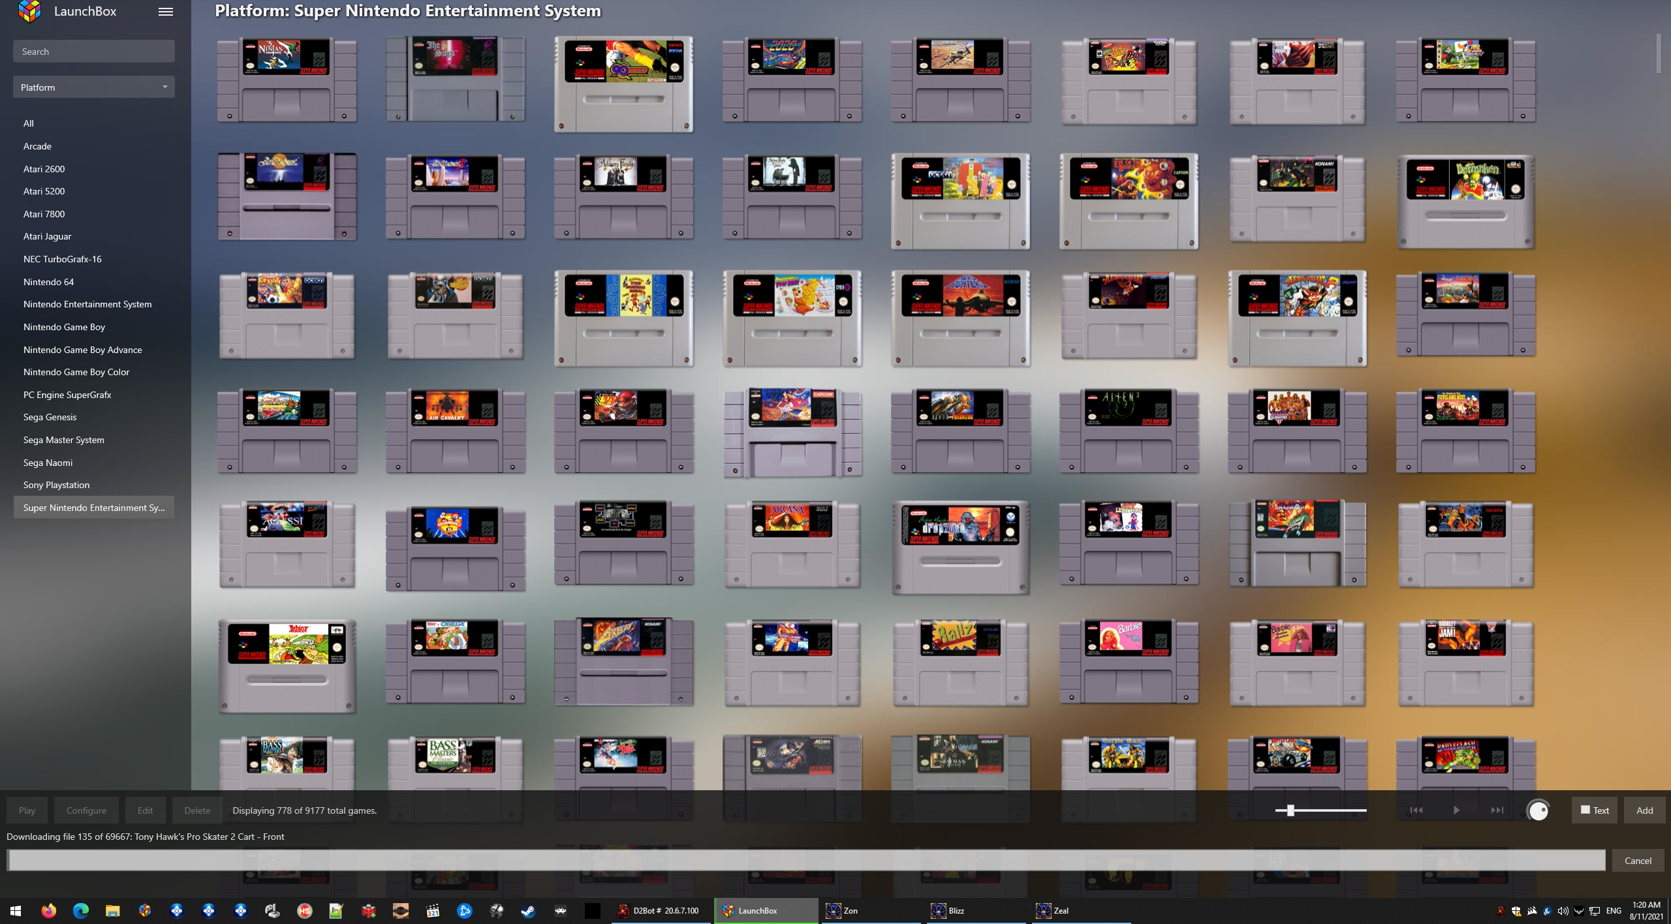
Task: Switch to Zon taskbar window
Action: coord(871,910)
